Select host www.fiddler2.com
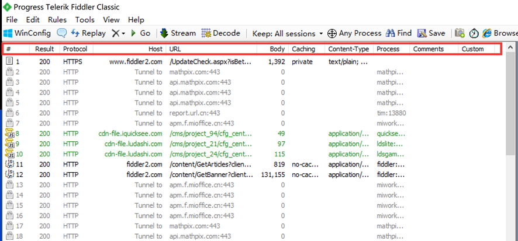The image size is (518, 241). coord(136,61)
